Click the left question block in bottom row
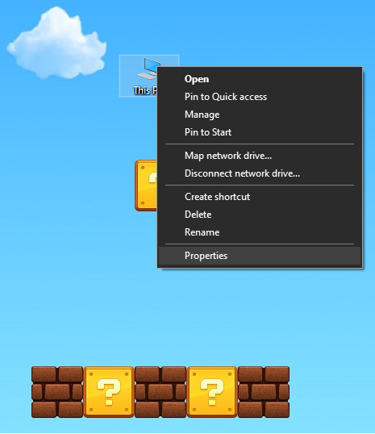Viewport: 375px width, 434px height. coord(109,392)
